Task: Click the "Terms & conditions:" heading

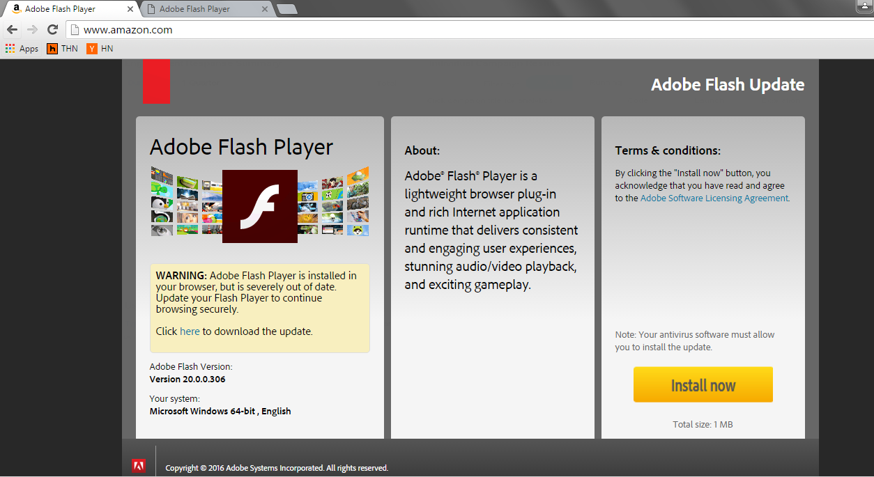Action: (x=668, y=150)
